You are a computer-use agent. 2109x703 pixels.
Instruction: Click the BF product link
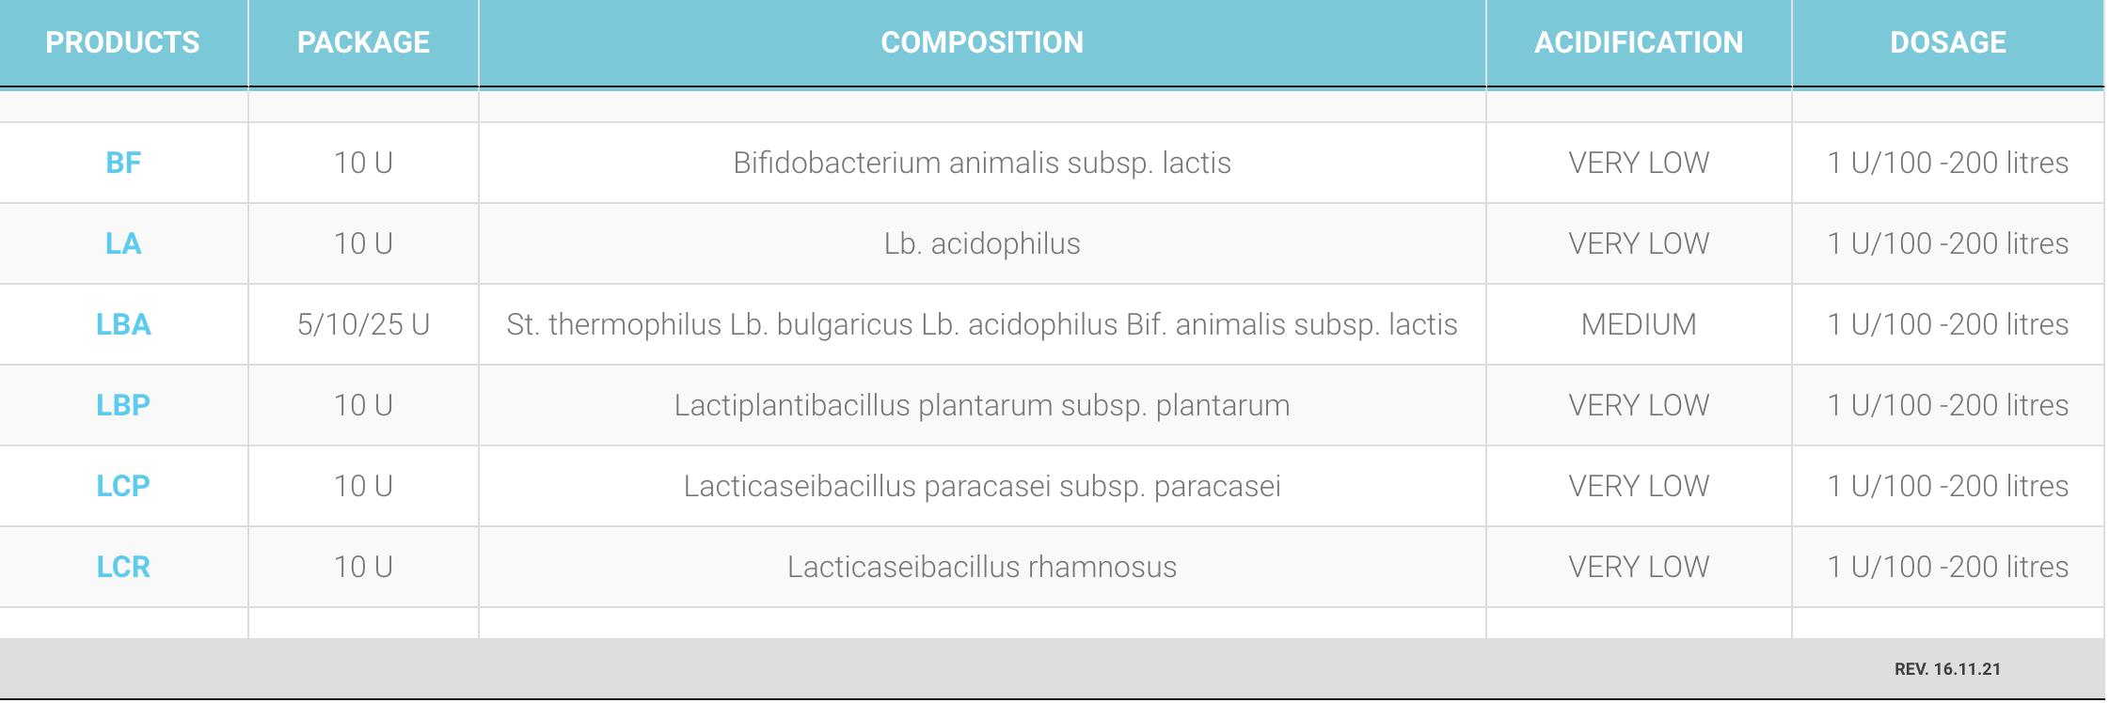pyautogui.click(x=123, y=163)
